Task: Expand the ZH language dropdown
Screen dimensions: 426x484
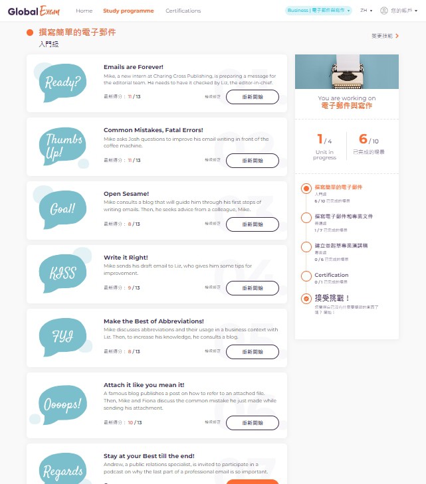Action: 366,11
